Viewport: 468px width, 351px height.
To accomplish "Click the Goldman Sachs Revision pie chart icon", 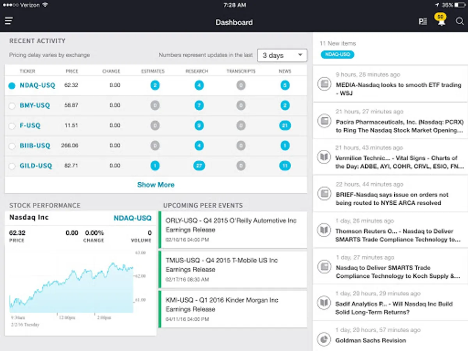I will [x=324, y=339].
